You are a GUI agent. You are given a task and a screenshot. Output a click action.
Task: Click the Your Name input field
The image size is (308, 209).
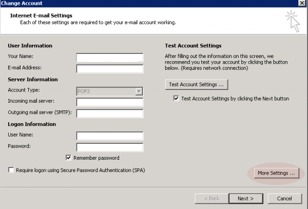[x=110, y=58]
